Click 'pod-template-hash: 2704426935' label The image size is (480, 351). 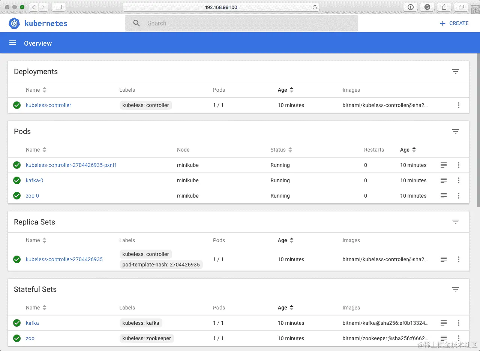coord(161,265)
